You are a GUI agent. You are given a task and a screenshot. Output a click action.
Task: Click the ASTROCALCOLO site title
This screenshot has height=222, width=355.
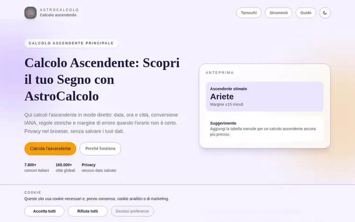(59, 10)
